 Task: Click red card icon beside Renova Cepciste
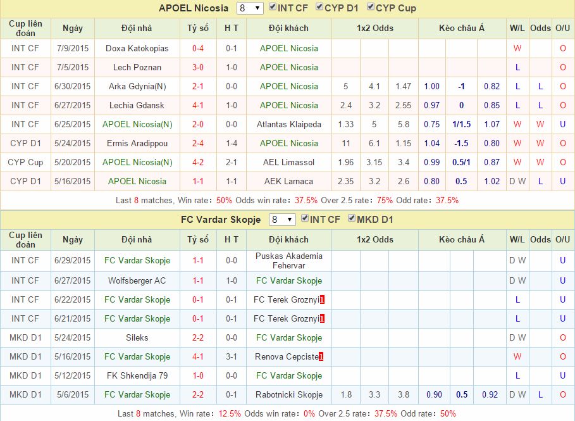pyautogui.click(x=321, y=357)
